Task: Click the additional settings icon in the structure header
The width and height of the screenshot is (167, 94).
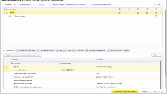Action: (156, 9)
